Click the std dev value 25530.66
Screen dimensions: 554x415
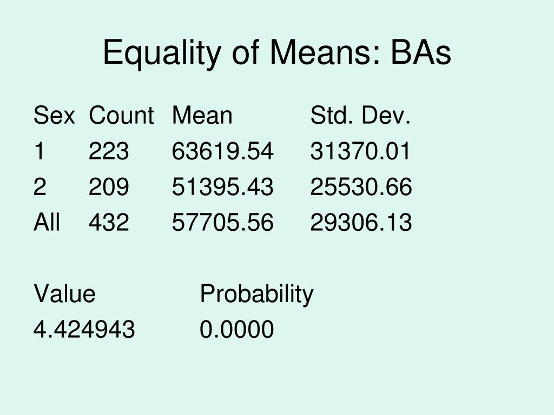[361, 186]
